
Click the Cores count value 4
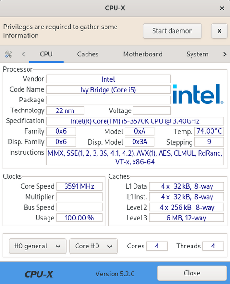click(x=157, y=246)
